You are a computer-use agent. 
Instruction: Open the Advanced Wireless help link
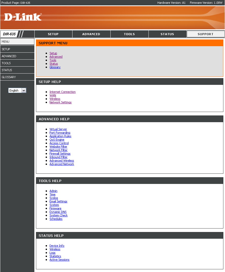tap(62, 161)
